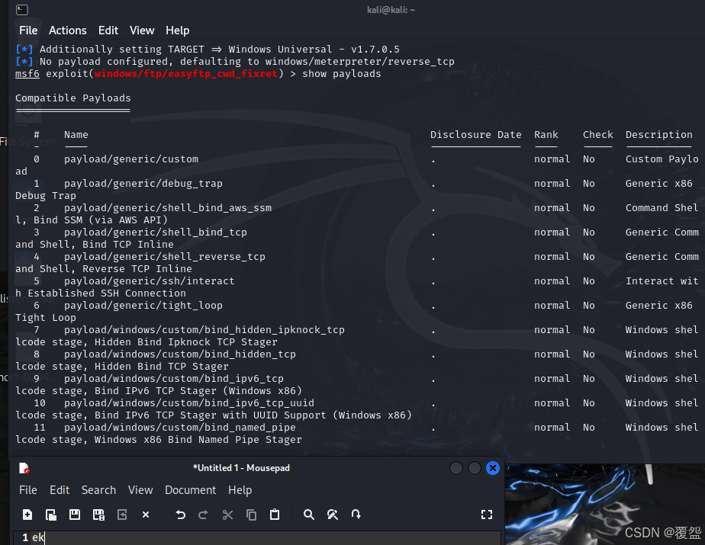The image size is (705, 545).
Task: Click 'payload/windows/custom/bind_hidden_tcp' entry
Action: click(x=180, y=354)
